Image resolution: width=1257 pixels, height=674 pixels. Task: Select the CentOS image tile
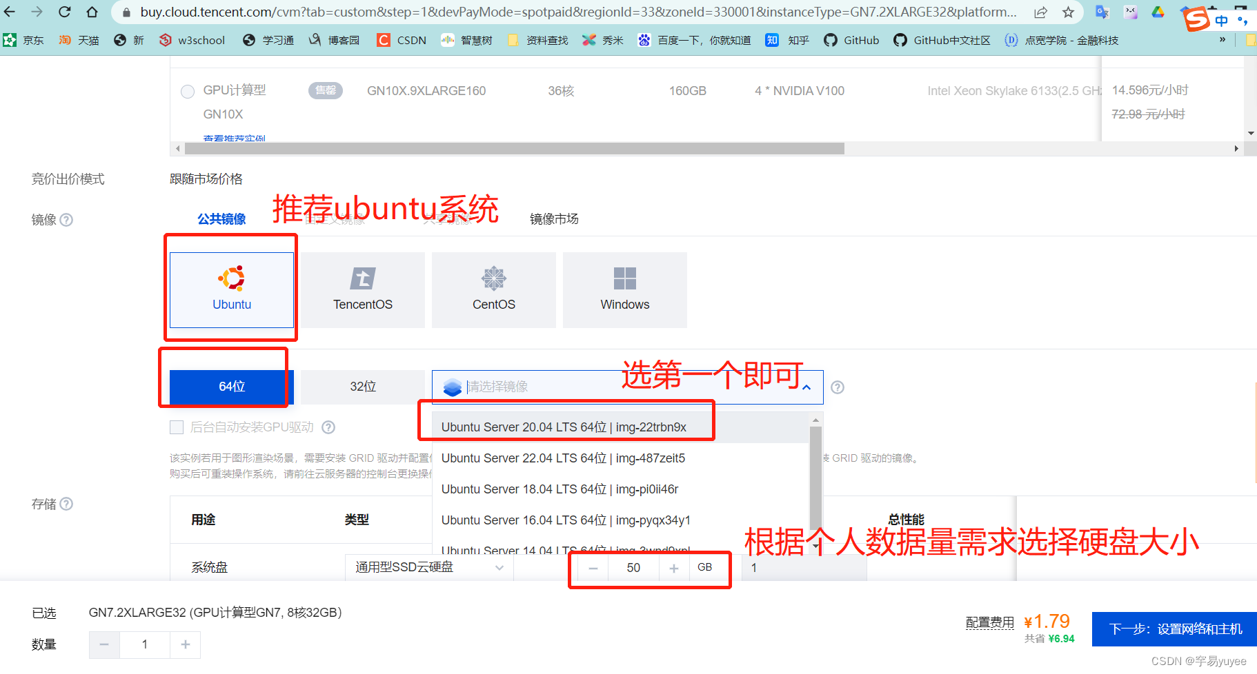pos(494,290)
